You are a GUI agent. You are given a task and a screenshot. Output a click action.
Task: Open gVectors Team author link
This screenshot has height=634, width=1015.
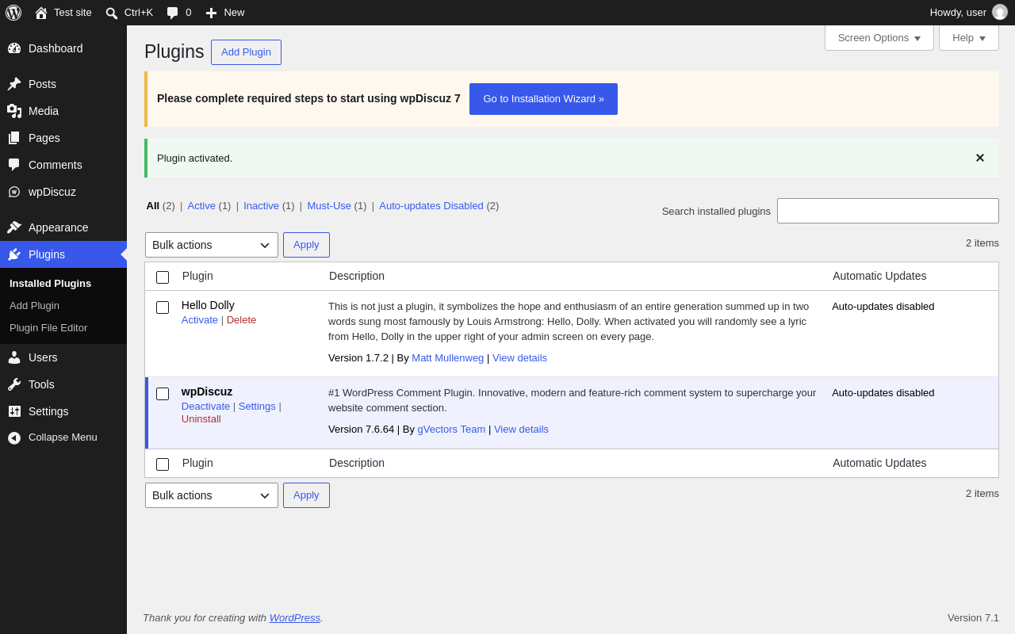[451, 430]
